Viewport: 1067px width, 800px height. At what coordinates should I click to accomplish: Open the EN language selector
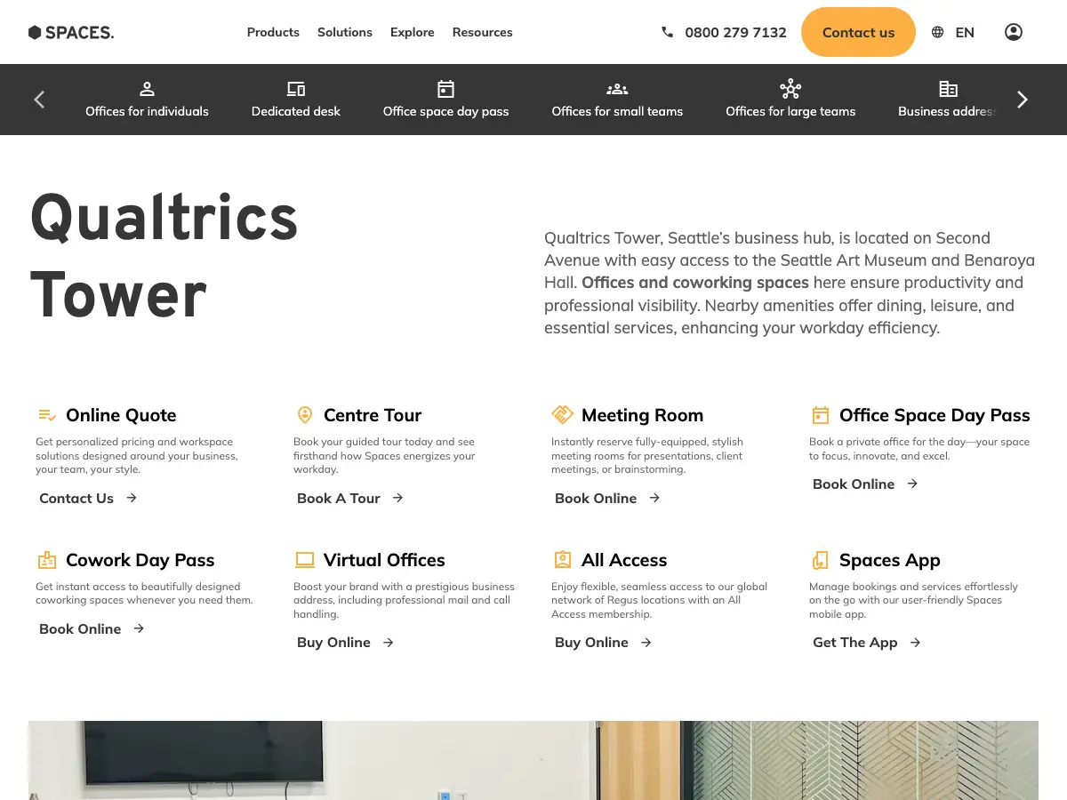pos(965,32)
